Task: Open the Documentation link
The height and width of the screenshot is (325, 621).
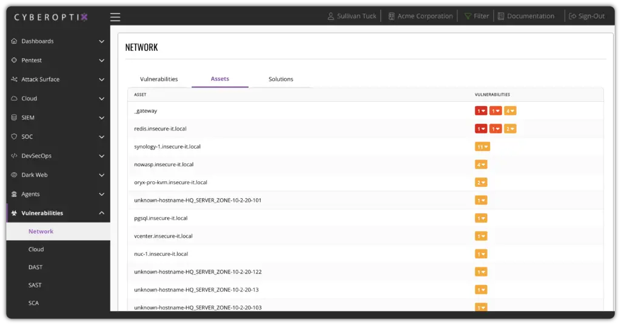Action: 526,16
